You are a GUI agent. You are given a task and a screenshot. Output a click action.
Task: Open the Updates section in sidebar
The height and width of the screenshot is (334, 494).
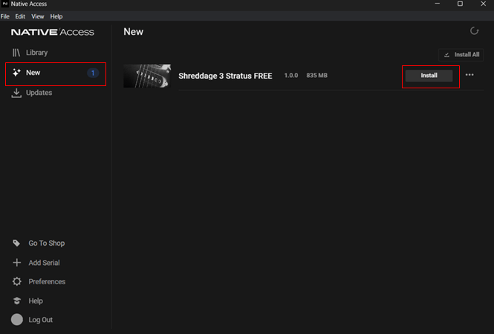pos(39,93)
